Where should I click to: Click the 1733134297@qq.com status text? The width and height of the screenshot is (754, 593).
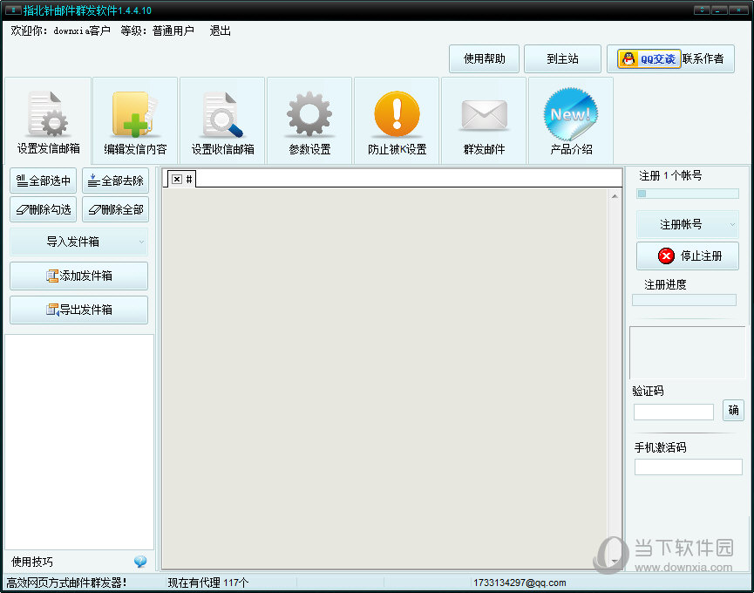520,583
